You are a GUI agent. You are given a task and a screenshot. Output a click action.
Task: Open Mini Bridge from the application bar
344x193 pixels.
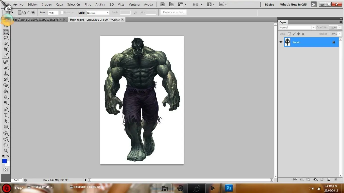click(172, 4)
